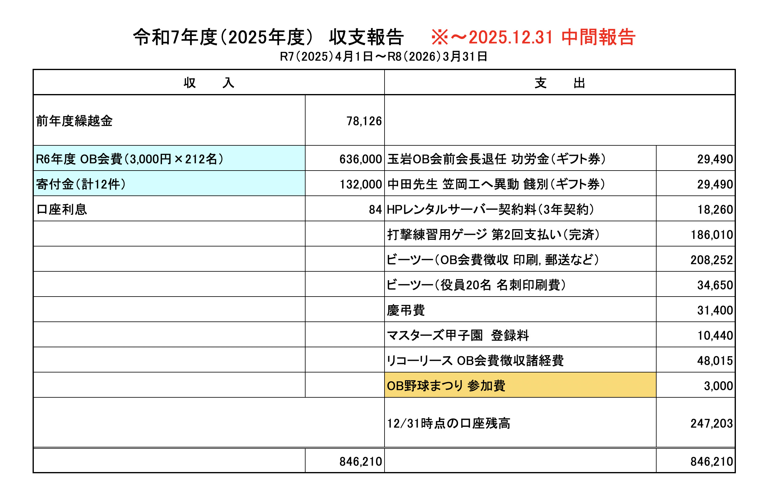Select the cyan R6年度 OB会費 cell
Viewport: 766px width, 504px height.
coord(130,159)
